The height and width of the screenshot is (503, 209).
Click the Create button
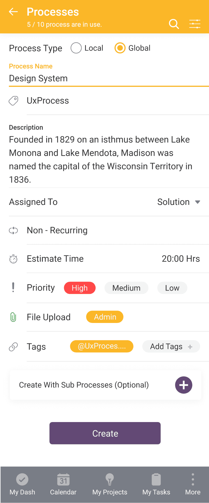[x=105, y=433]
